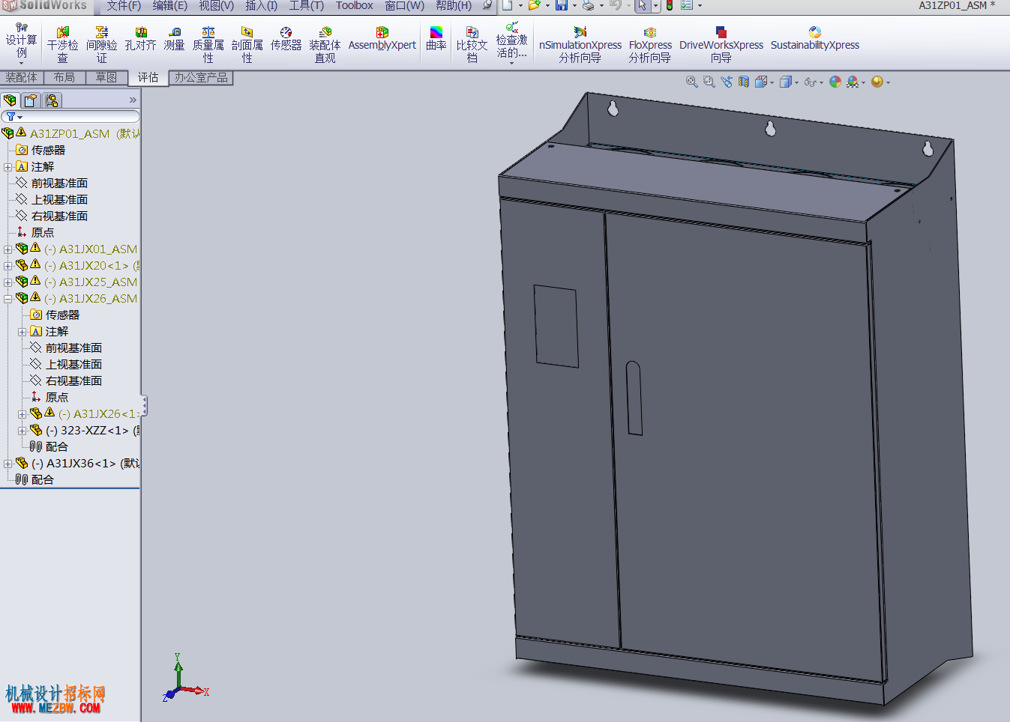
Task: Expand the A31JX01_ASM component node
Action: pyautogui.click(x=7, y=249)
